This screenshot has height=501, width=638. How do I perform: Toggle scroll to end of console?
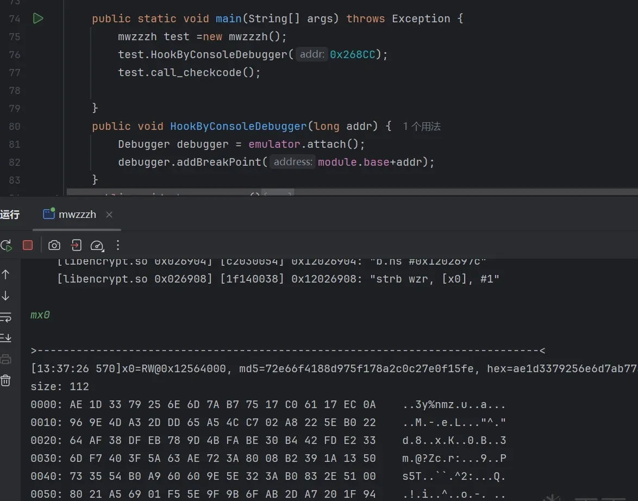5,337
